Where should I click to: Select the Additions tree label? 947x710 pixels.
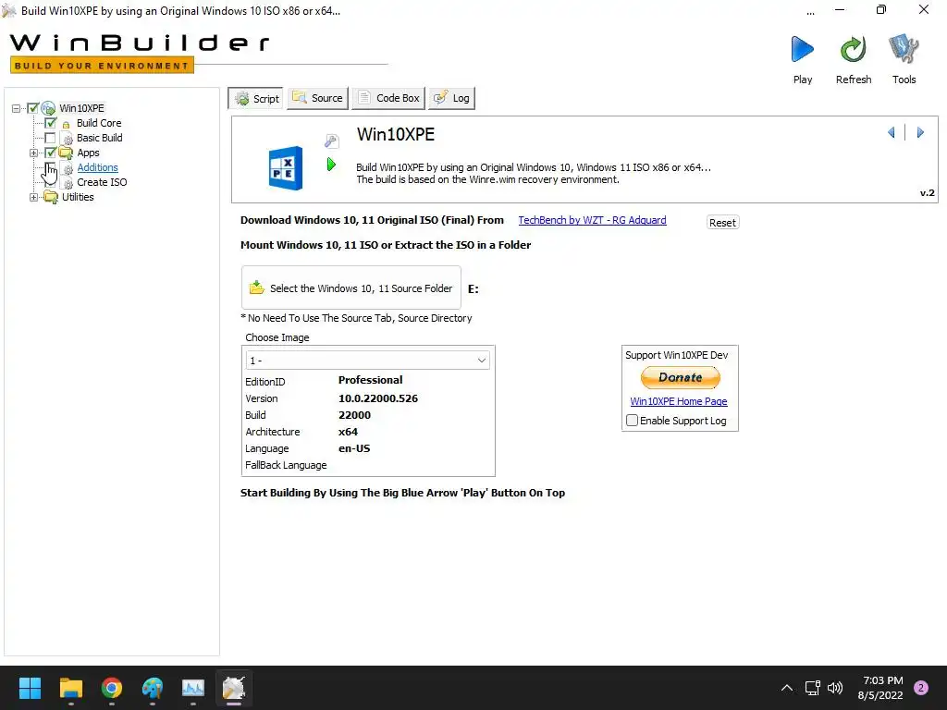97,167
